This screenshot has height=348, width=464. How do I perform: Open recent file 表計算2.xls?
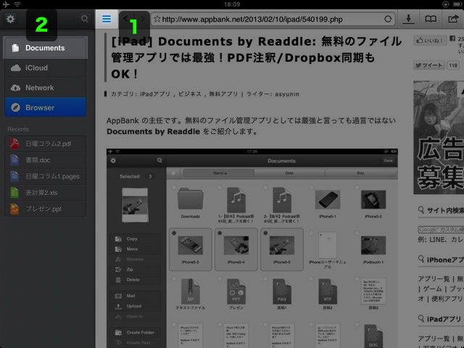[45, 193]
